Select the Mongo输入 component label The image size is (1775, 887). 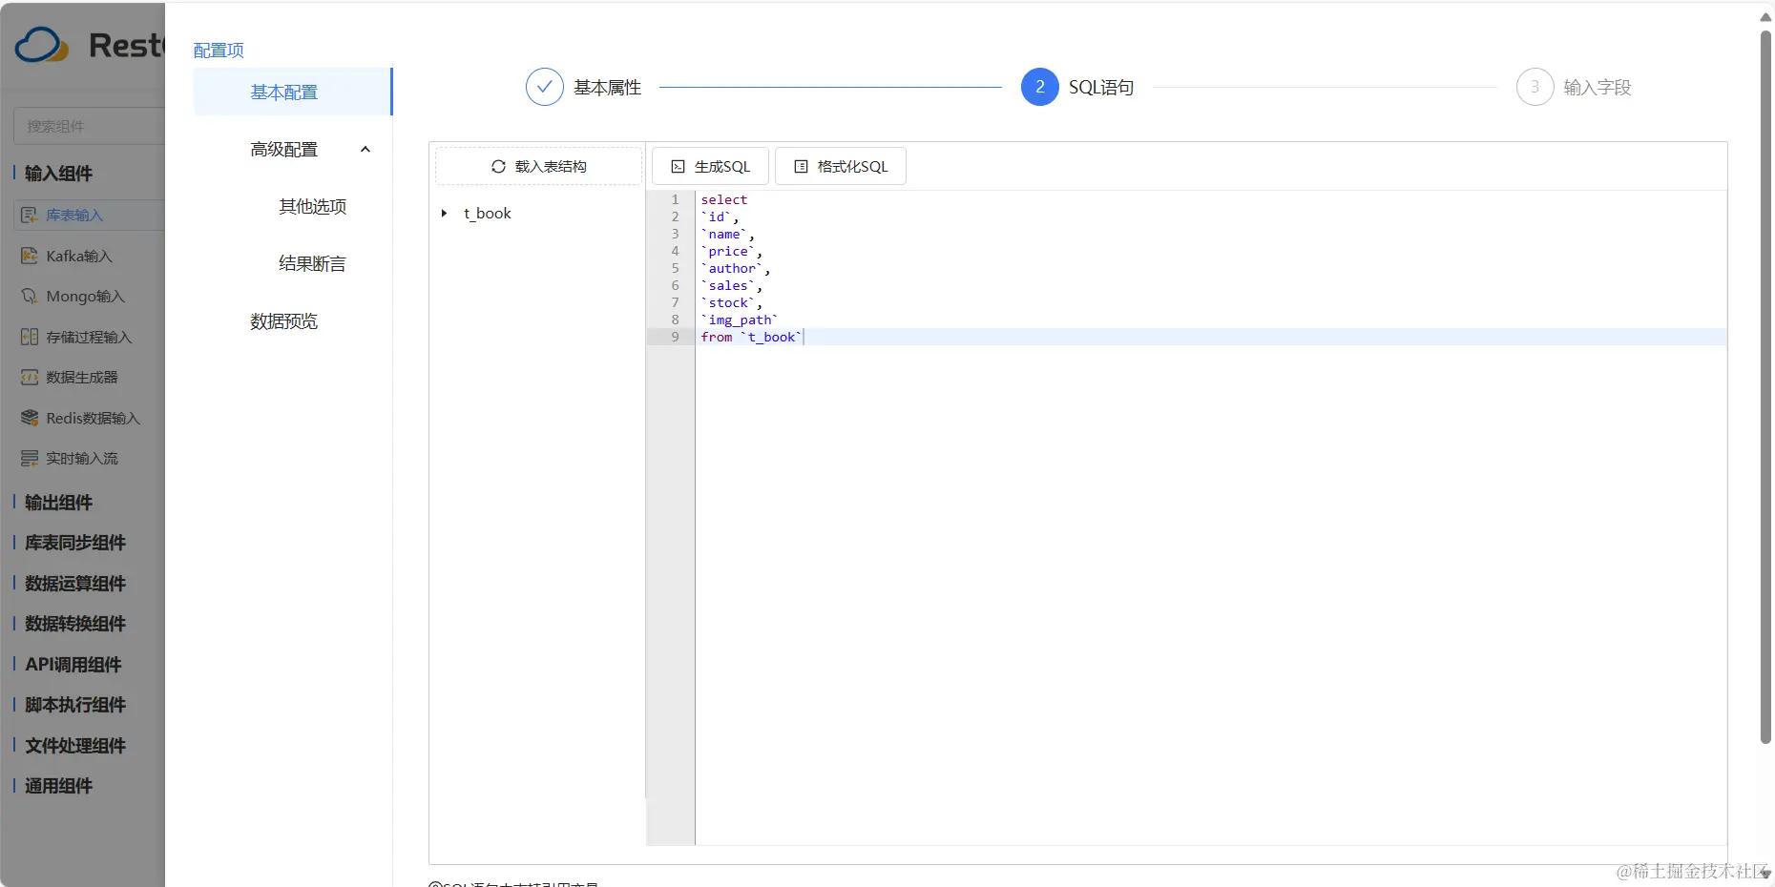[x=85, y=297]
